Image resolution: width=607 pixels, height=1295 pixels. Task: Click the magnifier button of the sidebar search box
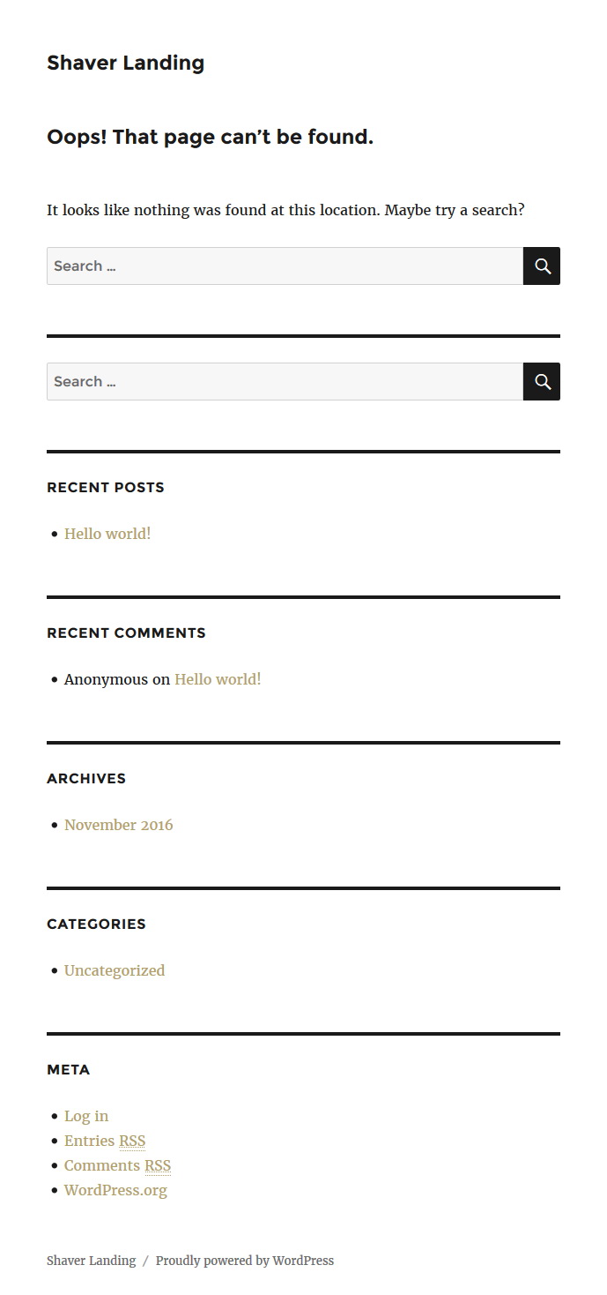pyautogui.click(x=542, y=381)
